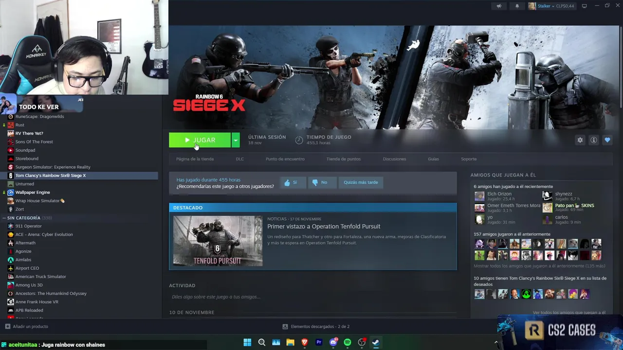
Task: Show game info icon
Action: coord(593,140)
